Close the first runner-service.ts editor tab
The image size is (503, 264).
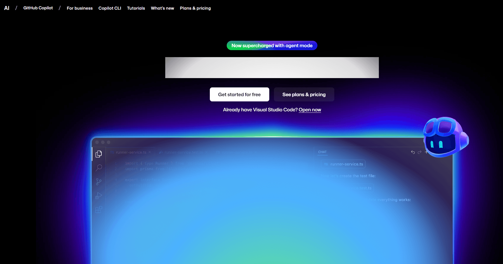(150, 152)
